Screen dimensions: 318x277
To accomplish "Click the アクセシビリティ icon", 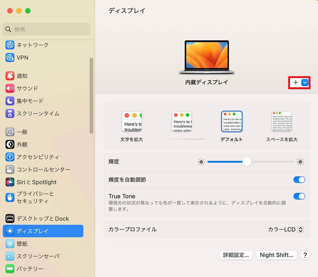I will [x=10, y=157].
